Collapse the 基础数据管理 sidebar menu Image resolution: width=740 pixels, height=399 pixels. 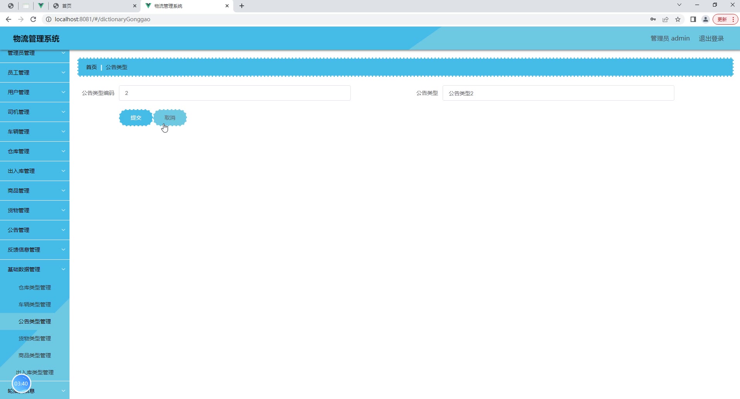(35, 269)
